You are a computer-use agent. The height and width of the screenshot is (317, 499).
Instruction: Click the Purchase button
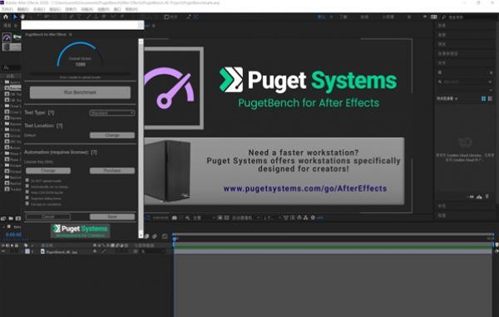(112, 171)
